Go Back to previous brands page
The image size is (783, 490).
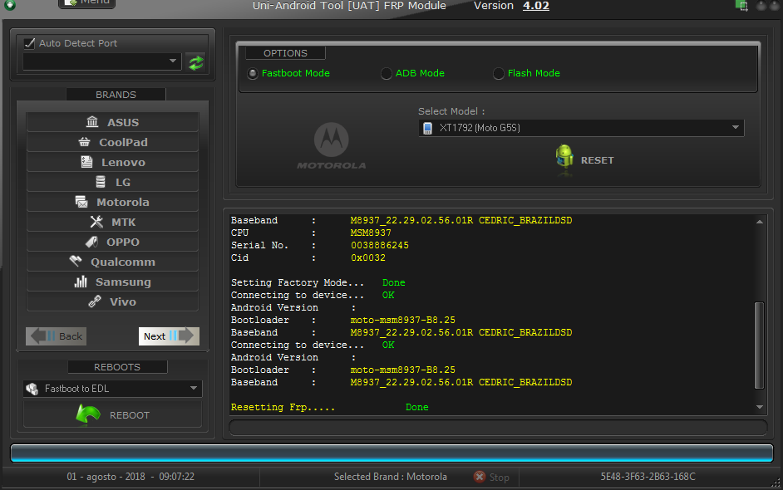[x=56, y=336]
